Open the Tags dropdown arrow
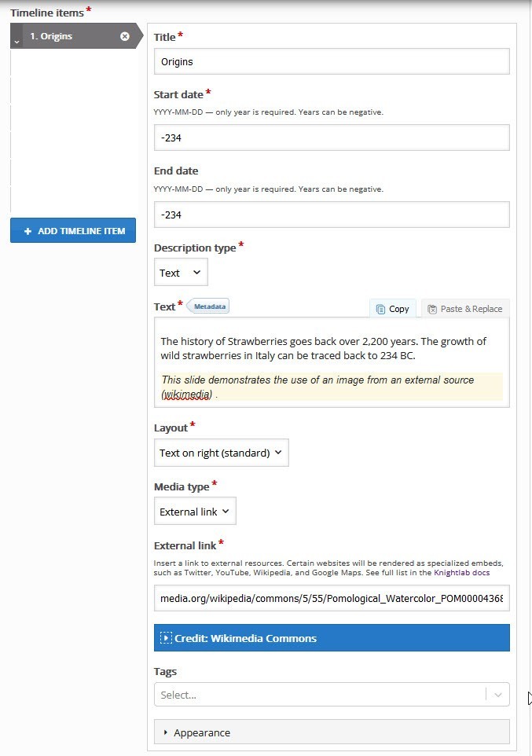 497,695
